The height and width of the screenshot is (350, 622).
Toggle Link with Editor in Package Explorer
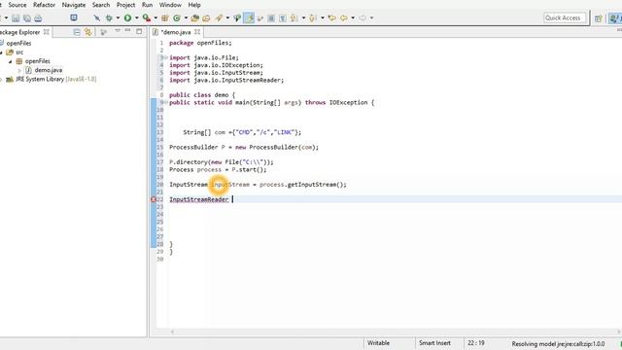click(87, 32)
